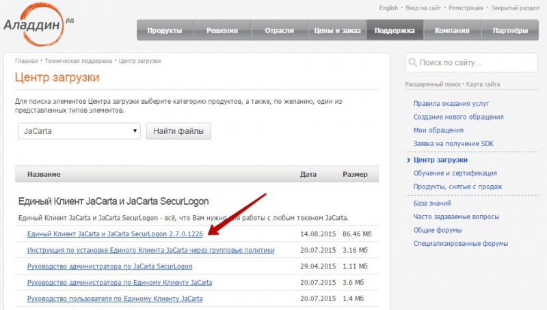Image resolution: width=547 pixels, height=310 pixels.
Task: Open the Компания menu
Action: coord(452,30)
